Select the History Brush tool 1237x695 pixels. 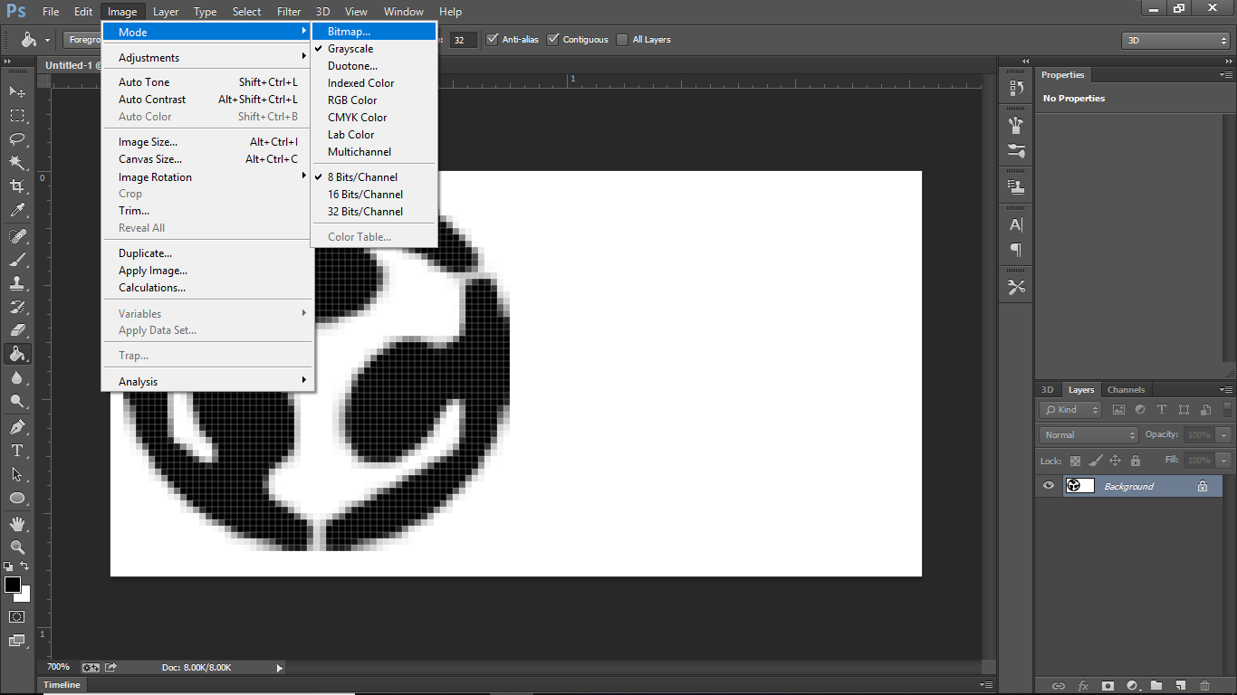tap(17, 307)
